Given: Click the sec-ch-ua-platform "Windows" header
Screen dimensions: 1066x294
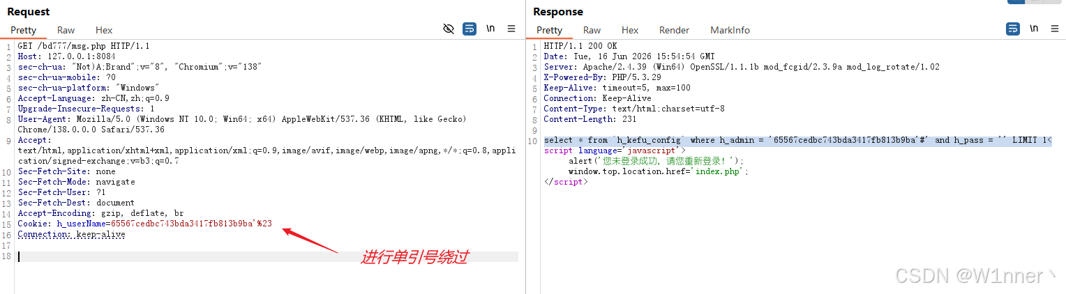Looking at the screenshot, I should (x=89, y=88).
